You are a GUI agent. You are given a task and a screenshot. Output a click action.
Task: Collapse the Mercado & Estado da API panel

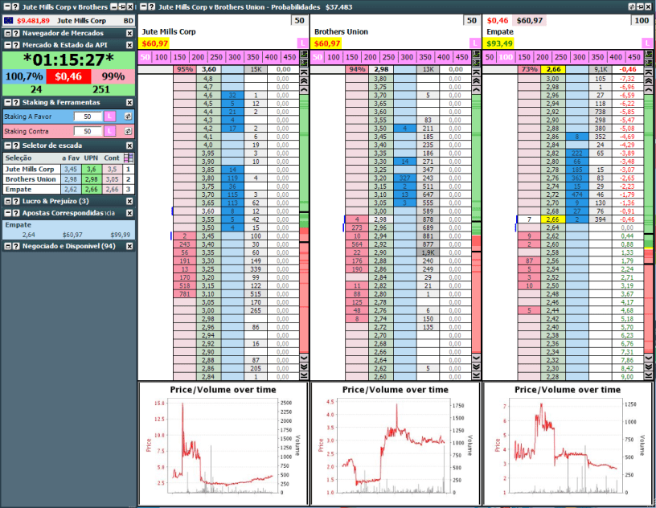pyautogui.click(x=8, y=45)
